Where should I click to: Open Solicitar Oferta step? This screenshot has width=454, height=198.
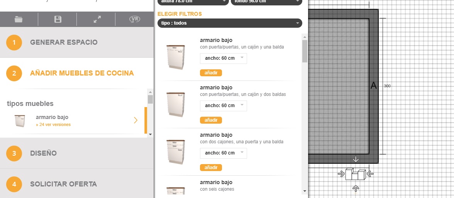[63, 184]
